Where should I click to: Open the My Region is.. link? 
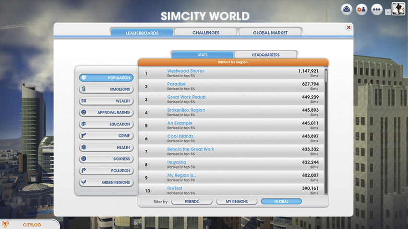[x=181, y=175]
